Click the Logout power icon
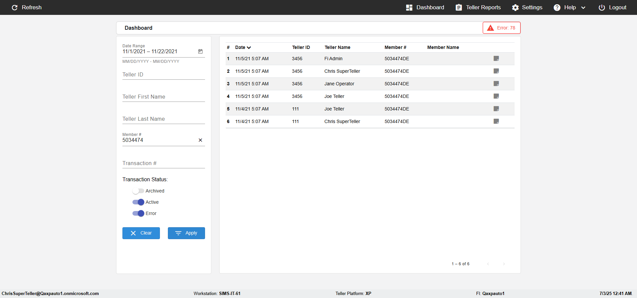637x298 pixels. coord(602,8)
